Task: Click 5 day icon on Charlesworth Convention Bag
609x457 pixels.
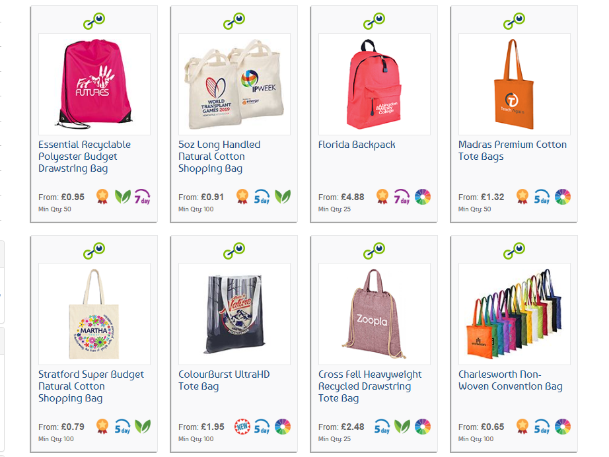Action: click(542, 427)
